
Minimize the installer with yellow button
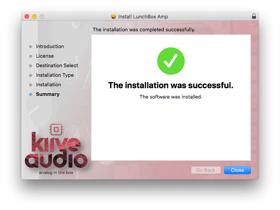tap(34, 16)
